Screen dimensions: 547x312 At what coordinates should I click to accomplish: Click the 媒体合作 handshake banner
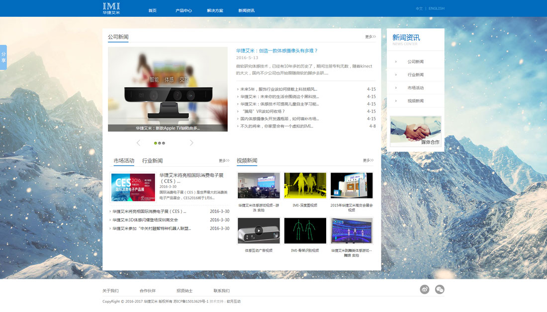[416, 131]
